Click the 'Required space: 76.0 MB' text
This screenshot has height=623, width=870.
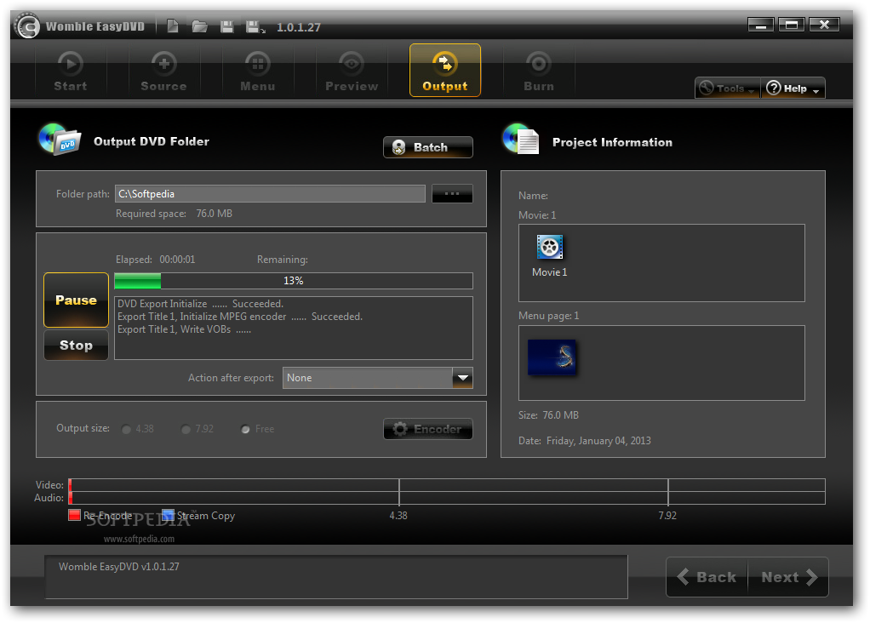click(174, 214)
